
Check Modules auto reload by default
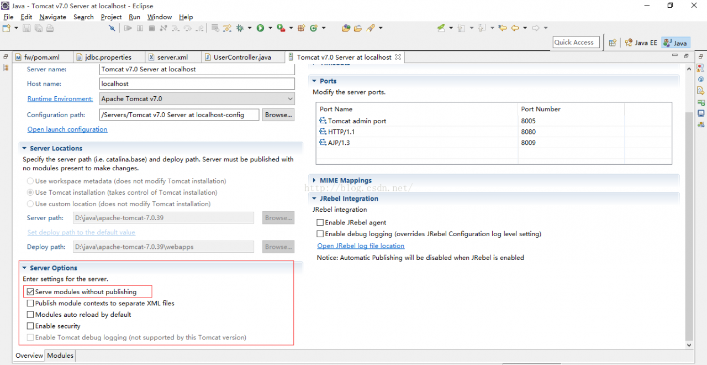tap(30, 315)
